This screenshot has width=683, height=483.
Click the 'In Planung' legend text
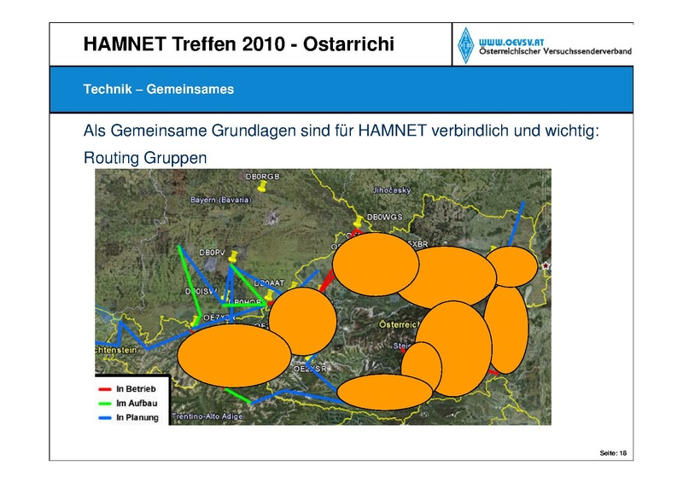(137, 417)
